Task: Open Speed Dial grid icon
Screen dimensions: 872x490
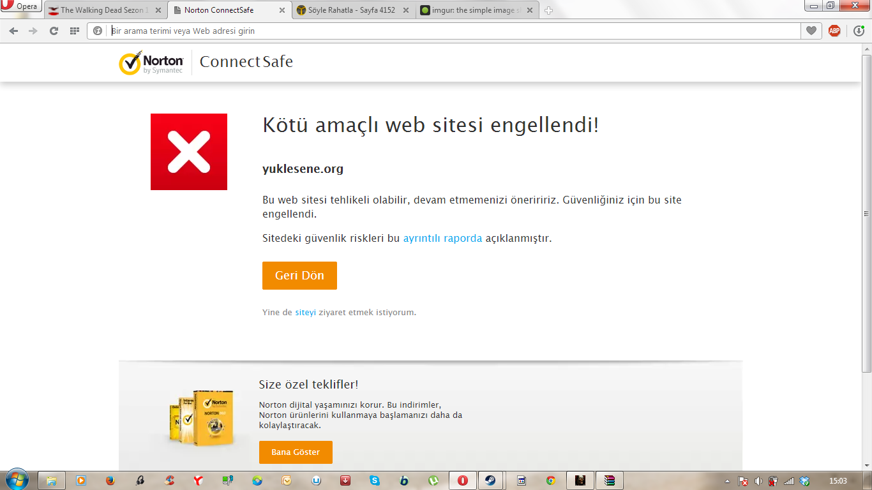Action: [x=74, y=31]
